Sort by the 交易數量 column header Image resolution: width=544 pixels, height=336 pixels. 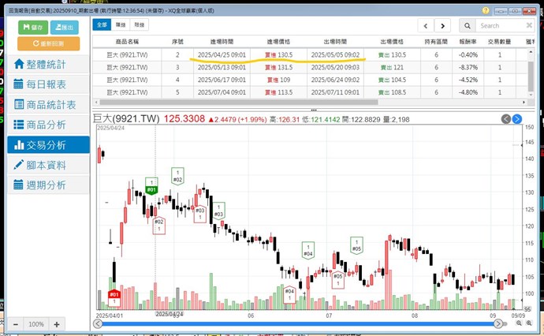point(500,42)
